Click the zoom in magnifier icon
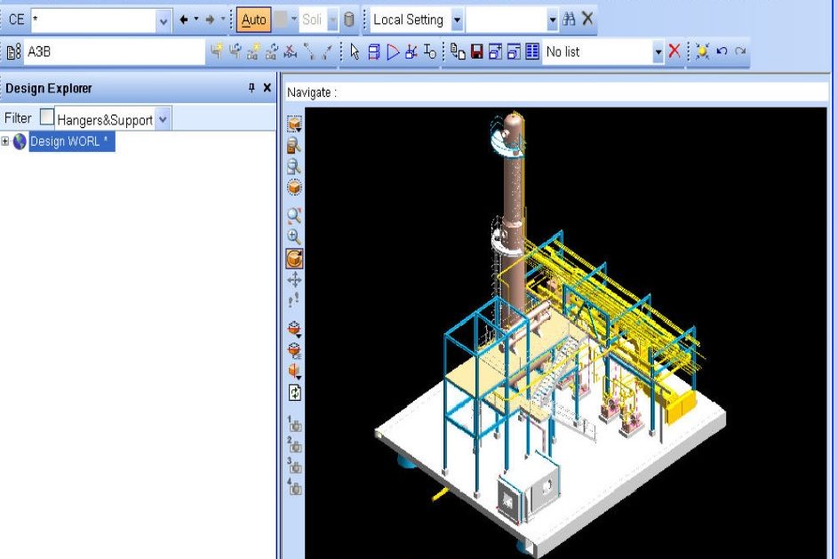 tap(294, 237)
